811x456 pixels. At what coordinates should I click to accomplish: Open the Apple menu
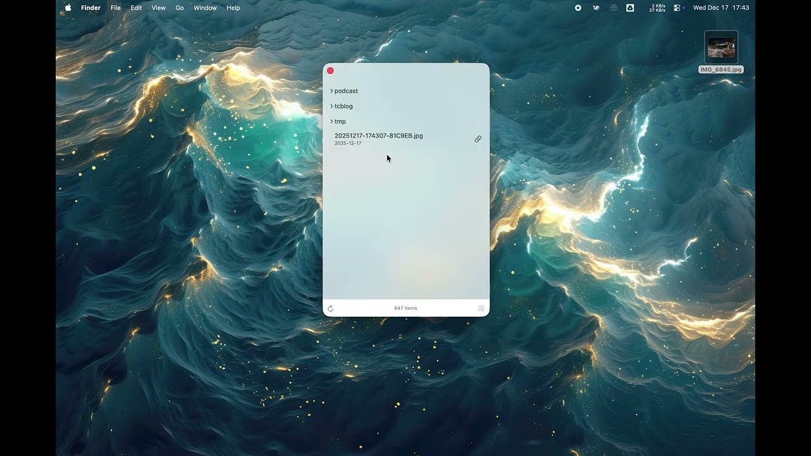(68, 8)
